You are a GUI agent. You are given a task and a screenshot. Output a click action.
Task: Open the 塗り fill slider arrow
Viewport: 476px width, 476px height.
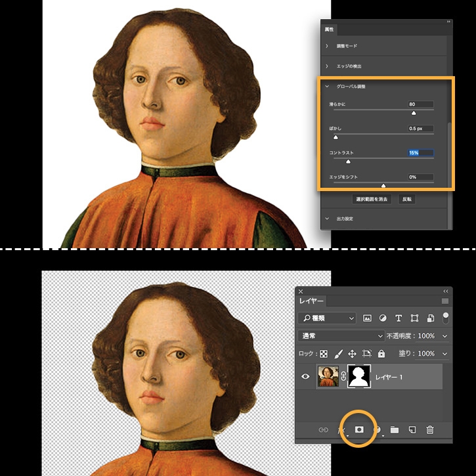[x=444, y=354]
